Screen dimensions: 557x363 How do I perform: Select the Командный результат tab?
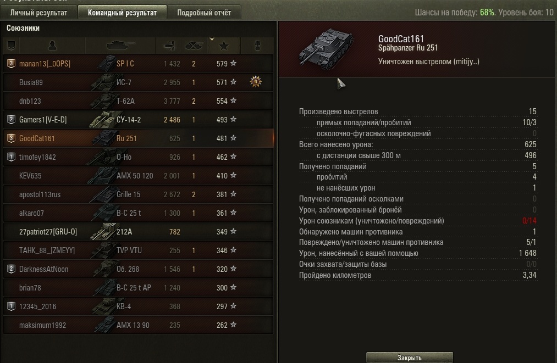pyautogui.click(x=122, y=13)
